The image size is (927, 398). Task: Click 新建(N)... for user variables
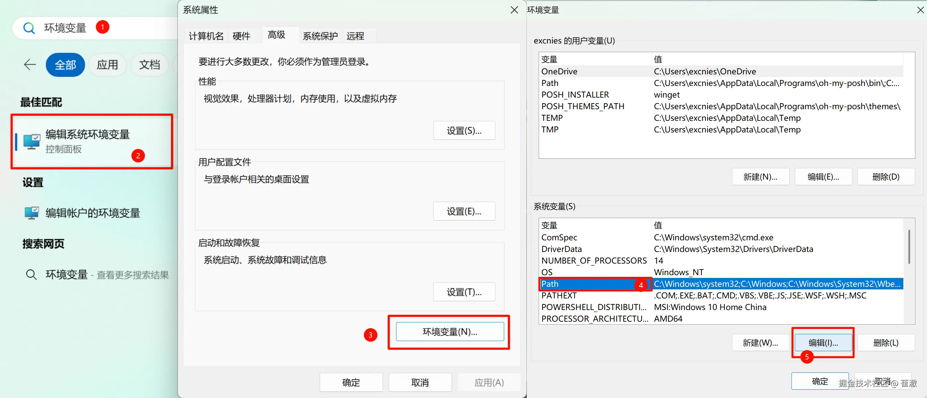click(760, 177)
